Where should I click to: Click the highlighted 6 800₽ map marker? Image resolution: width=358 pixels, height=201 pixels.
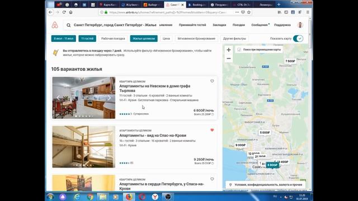tap(272, 165)
